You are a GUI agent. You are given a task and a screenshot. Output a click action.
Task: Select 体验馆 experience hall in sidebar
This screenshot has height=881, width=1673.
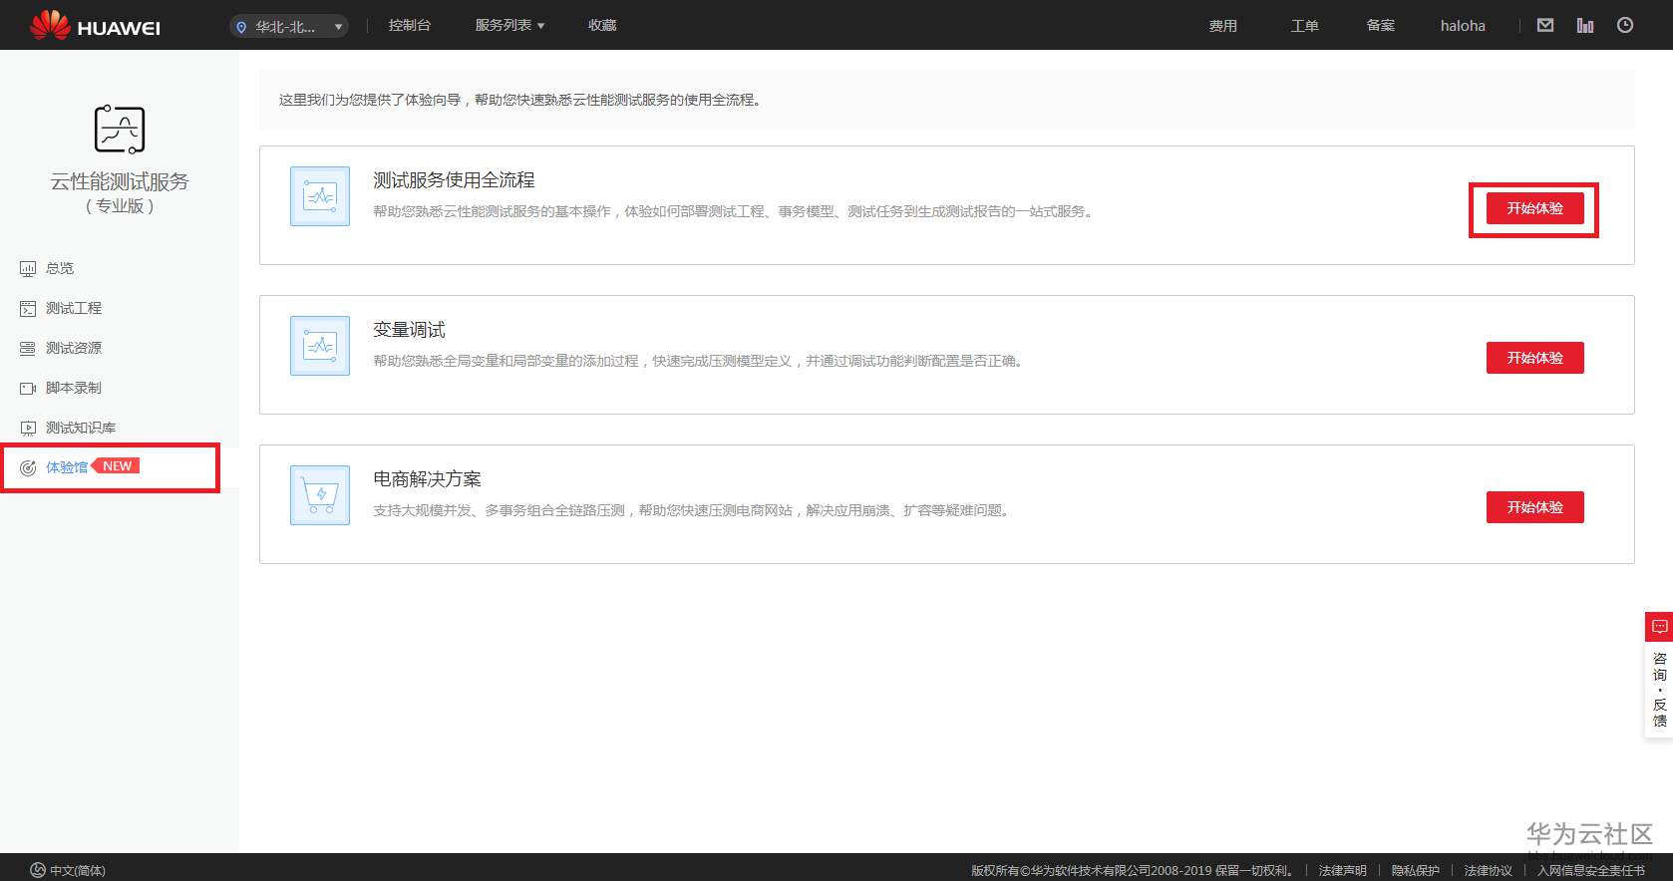[x=67, y=467]
